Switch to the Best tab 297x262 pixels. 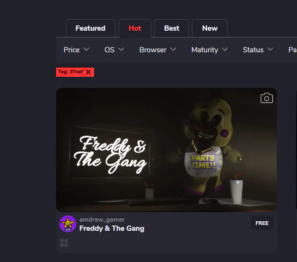pos(172,28)
